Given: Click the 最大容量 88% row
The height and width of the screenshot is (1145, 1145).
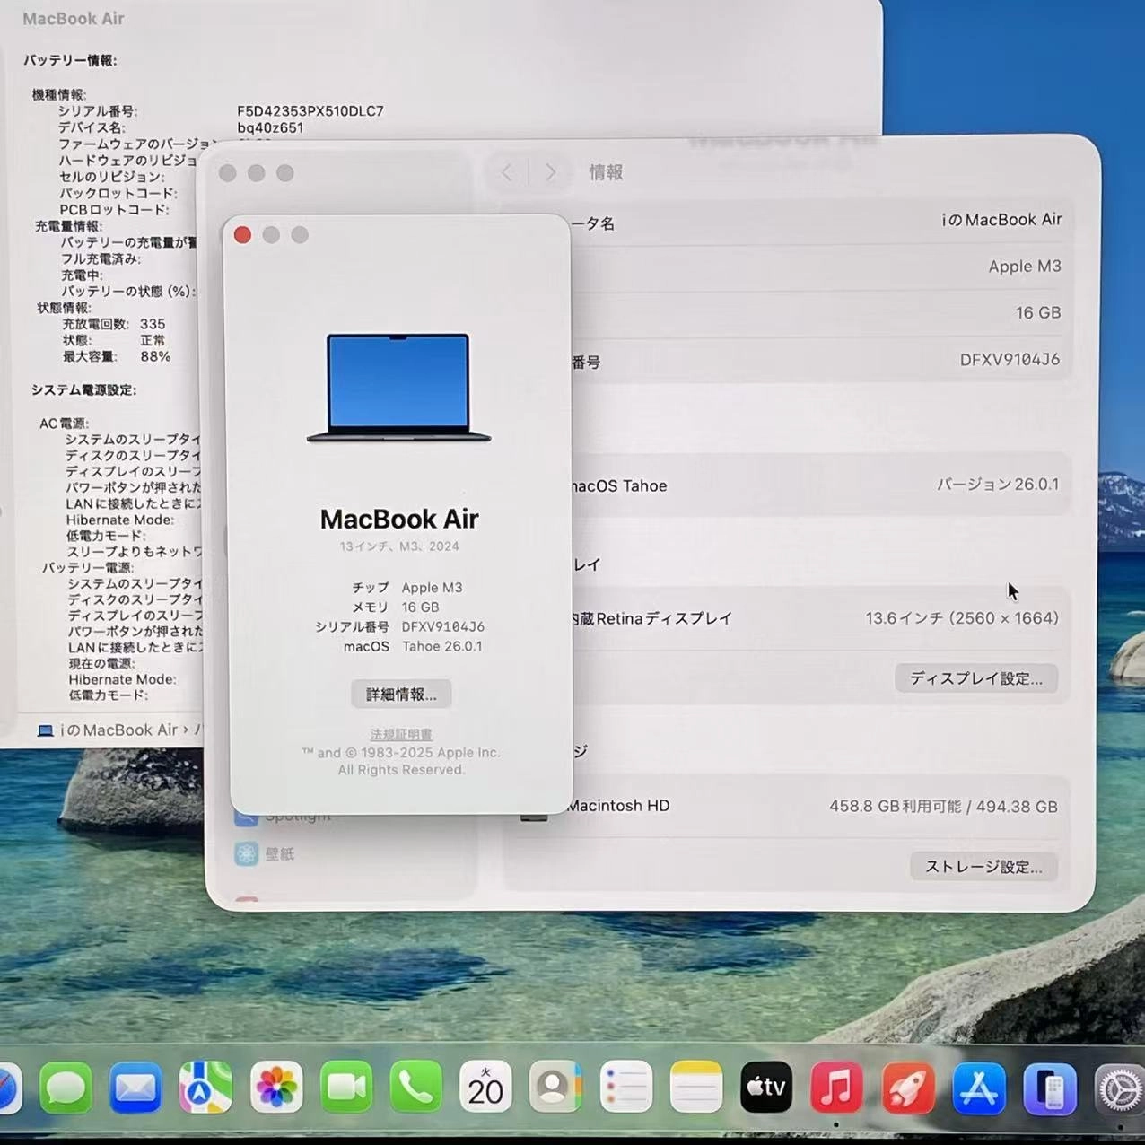Looking at the screenshot, I should point(116,357).
